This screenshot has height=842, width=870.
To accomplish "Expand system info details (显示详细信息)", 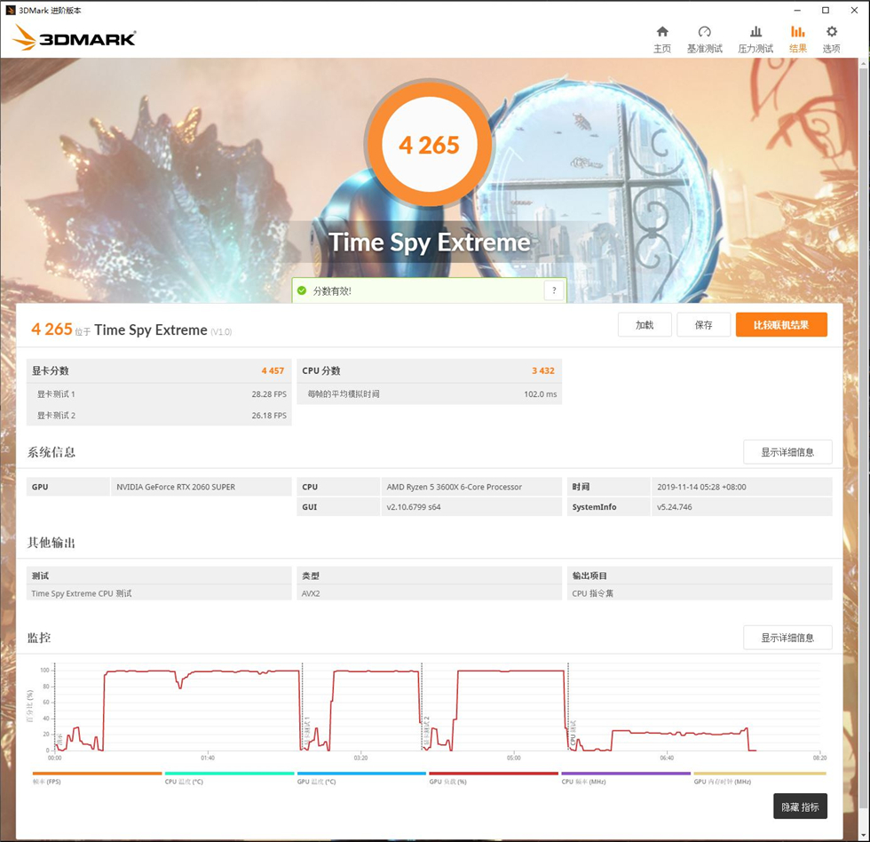I will 787,452.
